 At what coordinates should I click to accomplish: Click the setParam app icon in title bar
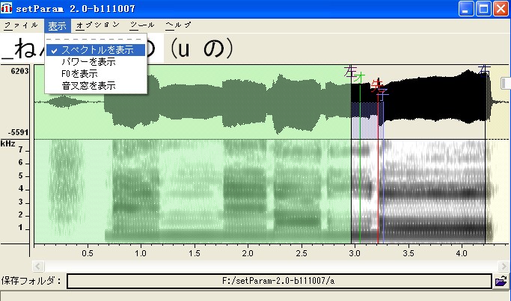click(x=6, y=8)
